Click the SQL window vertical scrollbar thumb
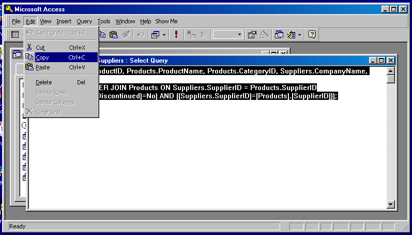Viewport: 412px width, 235px height. (x=391, y=79)
